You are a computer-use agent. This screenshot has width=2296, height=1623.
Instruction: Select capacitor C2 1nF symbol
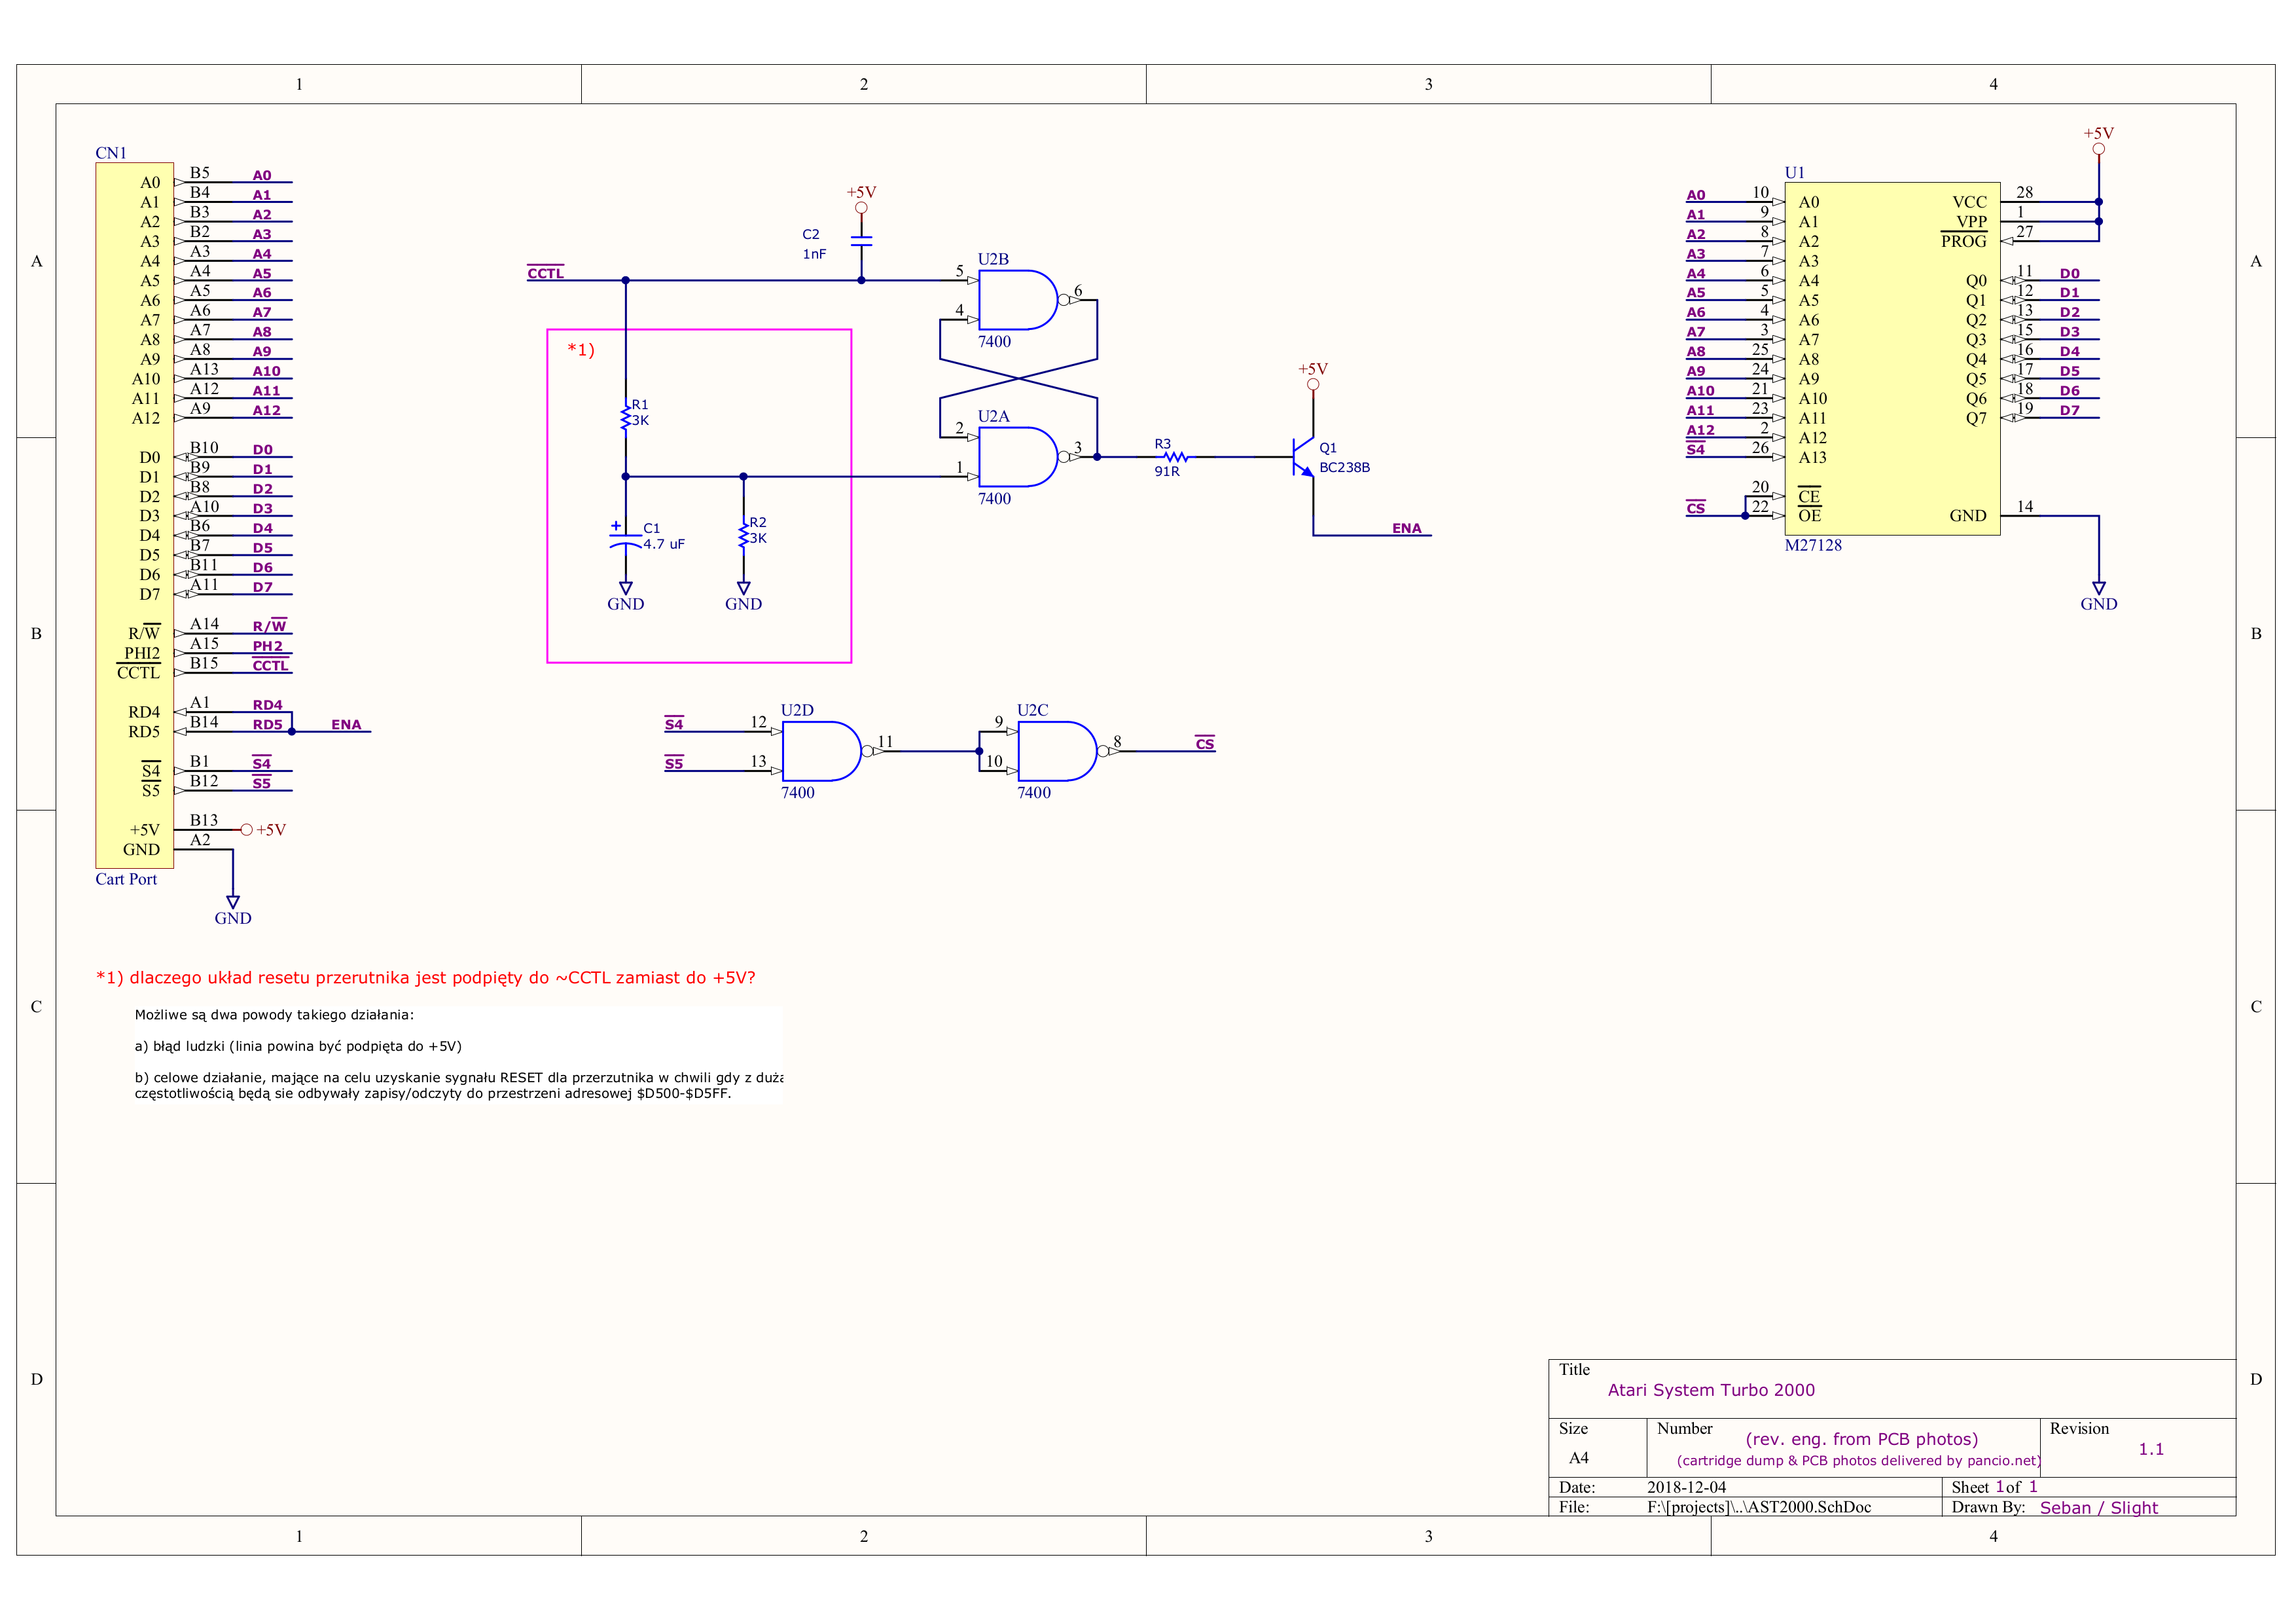pyautogui.click(x=861, y=241)
